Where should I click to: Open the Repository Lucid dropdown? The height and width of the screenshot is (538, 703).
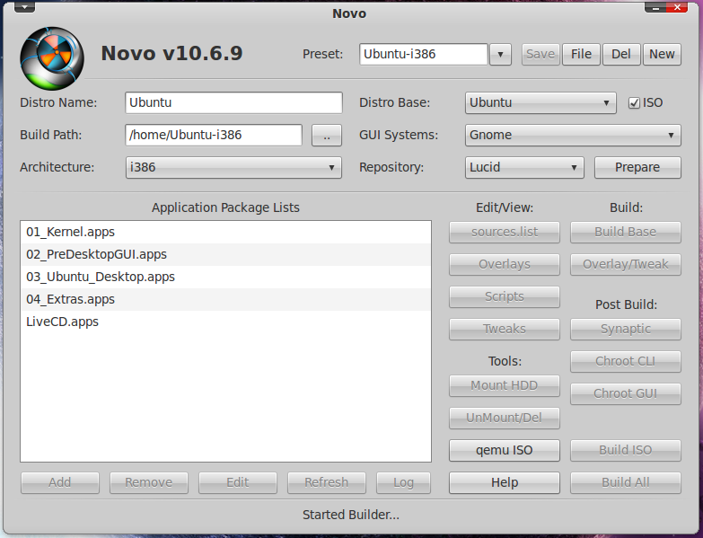coord(524,168)
